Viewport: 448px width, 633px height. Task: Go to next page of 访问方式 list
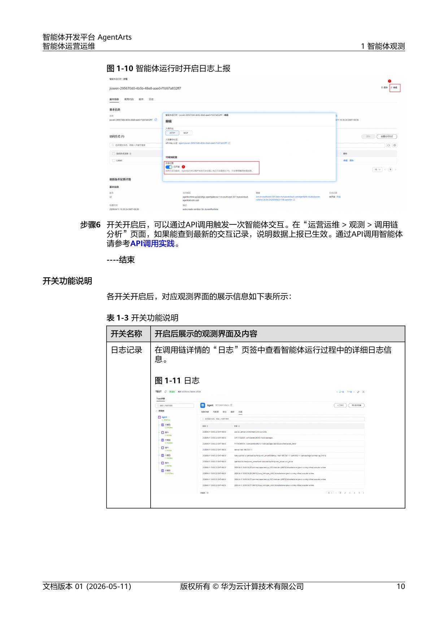(x=396, y=170)
